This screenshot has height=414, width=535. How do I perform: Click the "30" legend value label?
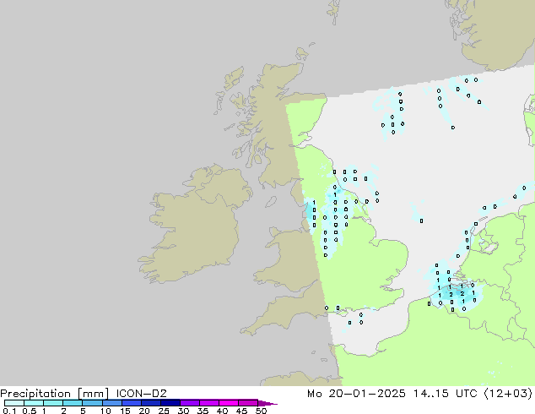click(183, 411)
